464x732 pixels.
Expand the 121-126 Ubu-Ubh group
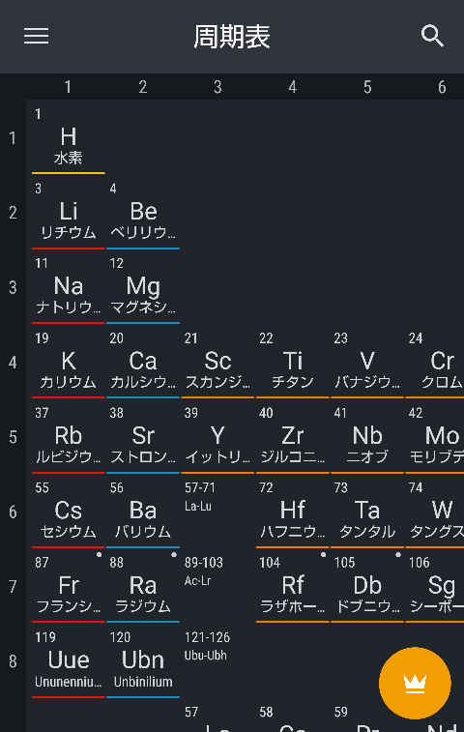click(217, 663)
